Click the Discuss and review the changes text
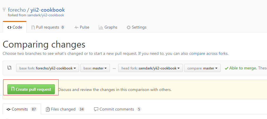This screenshot has width=267, height=119. click(115, 90)
